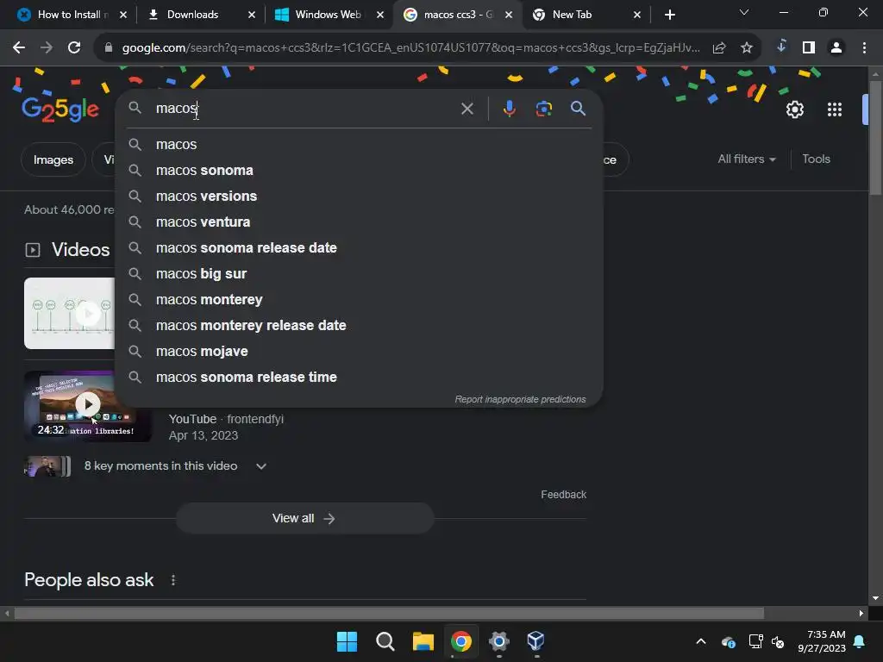The height and width of the screenshot is (662, 883).
Task: Open a new browser tab with plus
Action: pos(669,15)
